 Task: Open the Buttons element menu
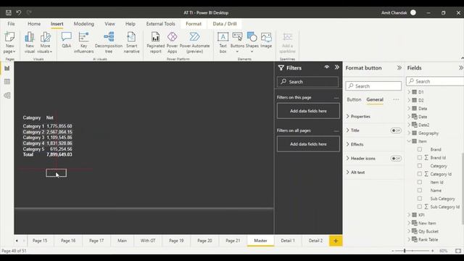237,43
